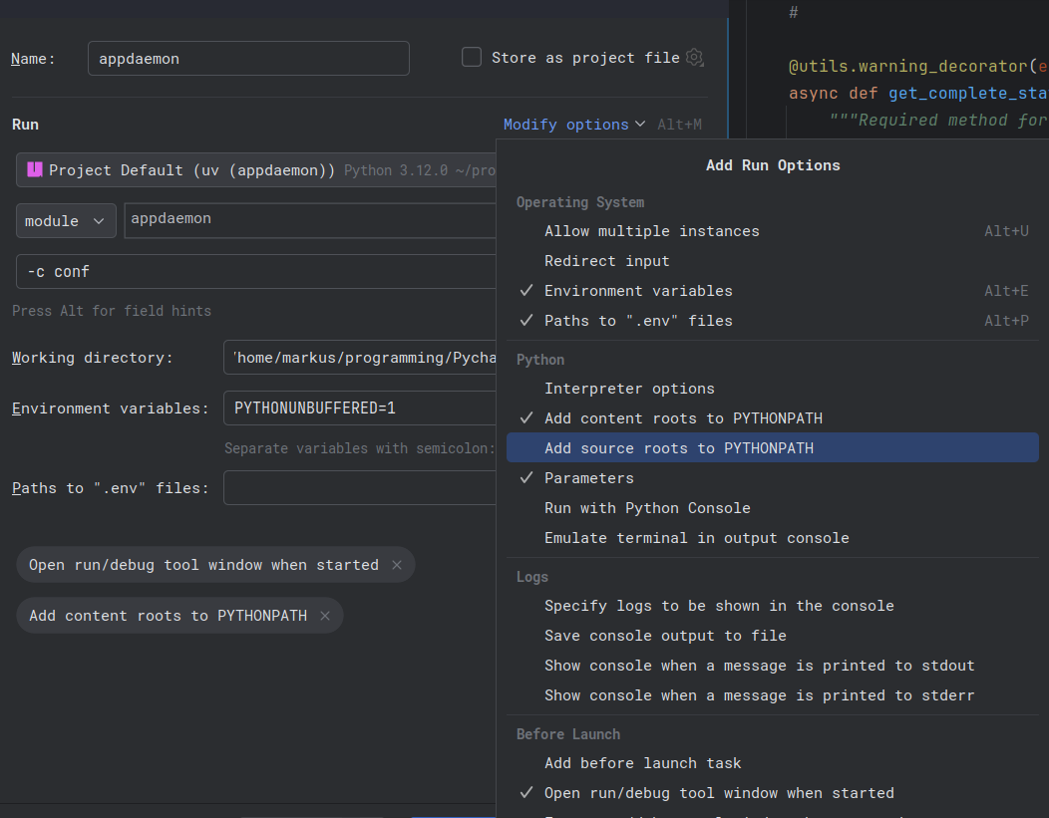
Task: Uncheck Environment variables in Add Run Options
Action: (773, 291)
